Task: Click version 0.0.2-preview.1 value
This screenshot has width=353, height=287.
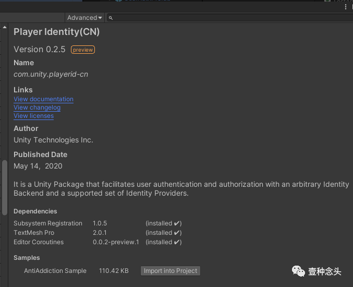Action: pos(116,242)
